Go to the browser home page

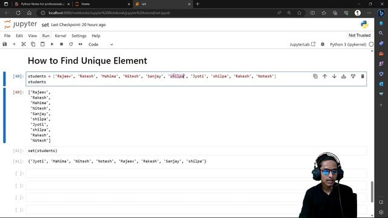pos(29,13)
